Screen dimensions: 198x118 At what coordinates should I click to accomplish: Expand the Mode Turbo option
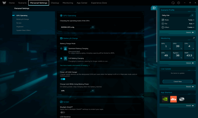point(191,20)
